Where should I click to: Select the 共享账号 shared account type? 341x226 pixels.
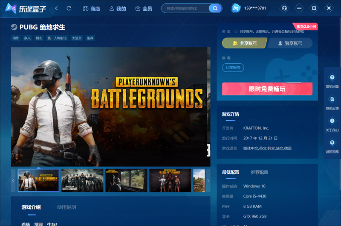click(x=245, y=43)
